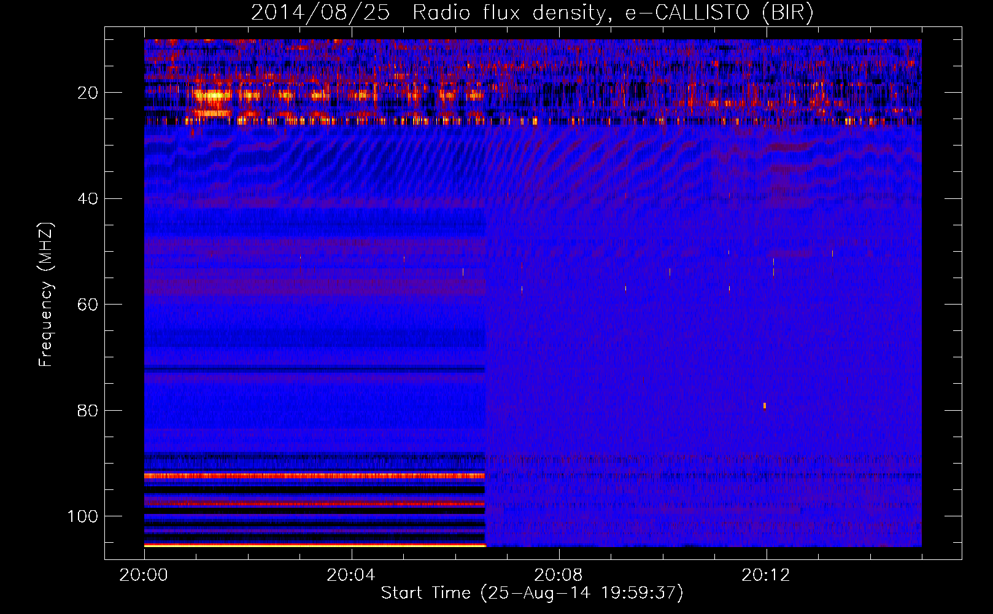This screenshot has height=614, width=993.
Task: Click the 20:04 time tick label
Action: click(351, 575)
